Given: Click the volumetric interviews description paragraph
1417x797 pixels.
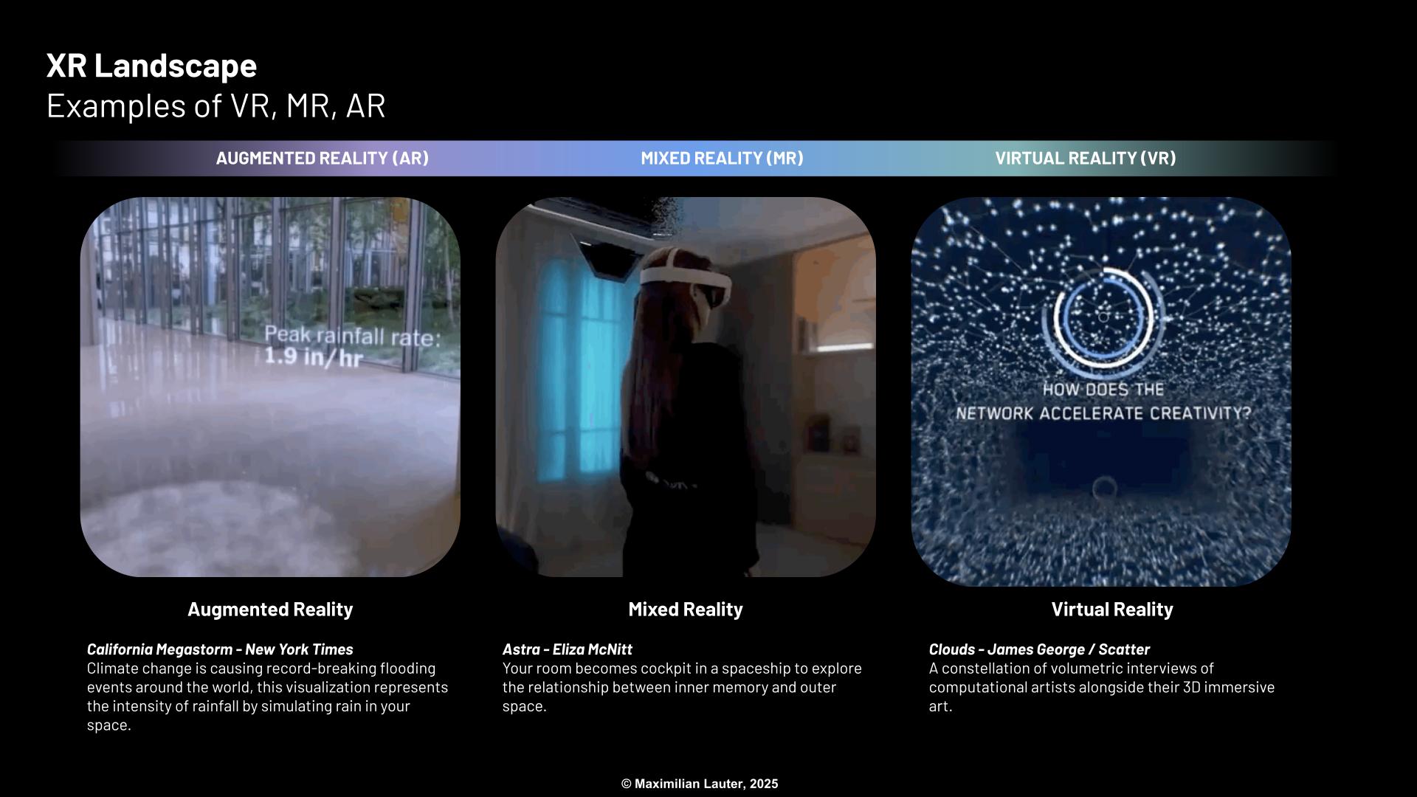Looking at the screenshot, I should click(1102, 687).
